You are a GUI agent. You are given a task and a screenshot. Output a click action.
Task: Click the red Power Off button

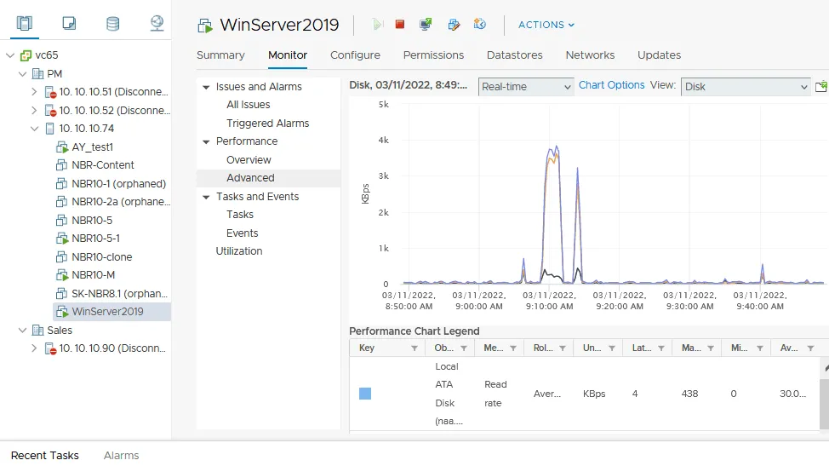(400, 25)
